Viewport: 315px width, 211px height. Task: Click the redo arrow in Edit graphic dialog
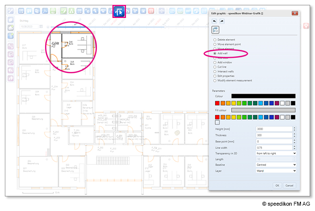220,22
